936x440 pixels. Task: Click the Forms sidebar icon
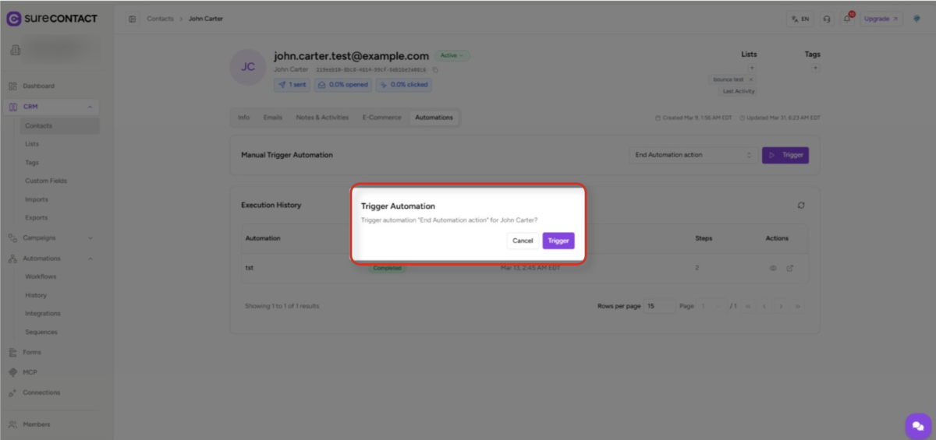[12, 352]
